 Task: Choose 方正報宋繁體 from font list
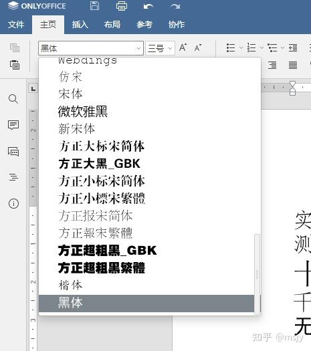(146, 233)
